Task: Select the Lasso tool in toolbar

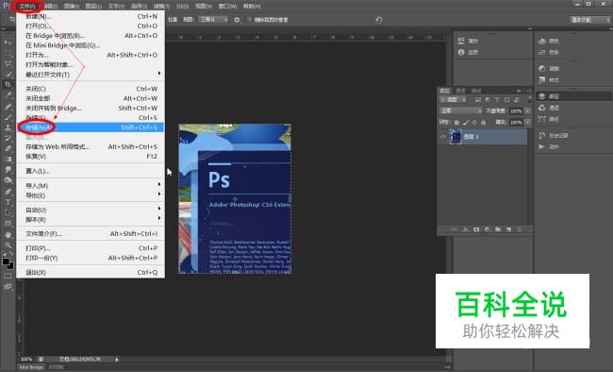Action: coord(8,63)
